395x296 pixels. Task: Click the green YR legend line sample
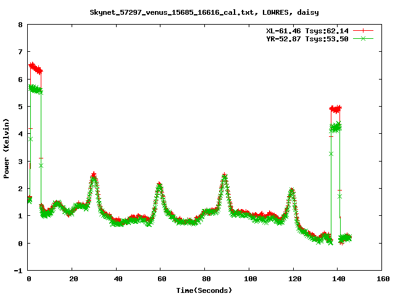[363, 38]
